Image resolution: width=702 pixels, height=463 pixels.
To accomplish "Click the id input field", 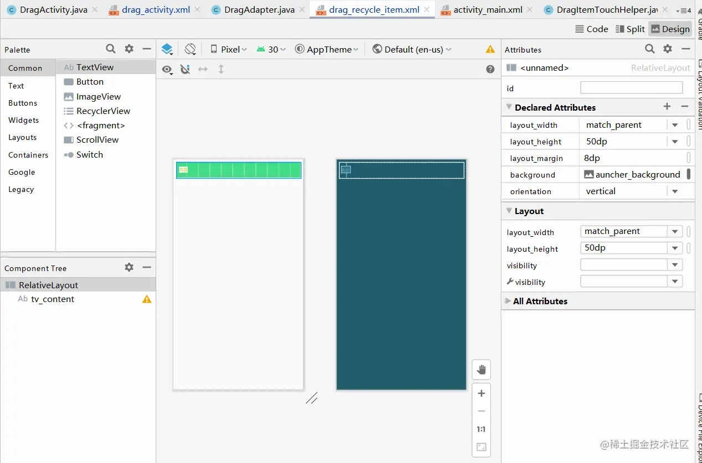I will tap(632, 88).
